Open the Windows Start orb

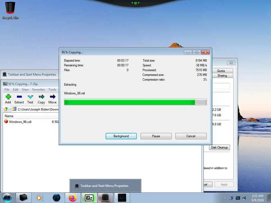click(x=7, y=198)
